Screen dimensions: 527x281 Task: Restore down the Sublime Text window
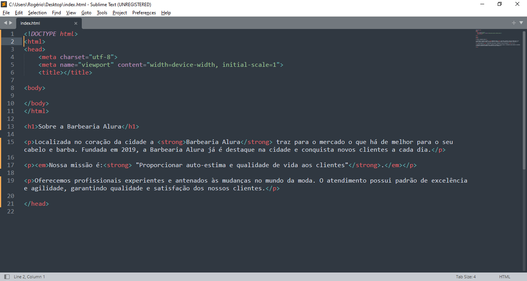point(500,4)
